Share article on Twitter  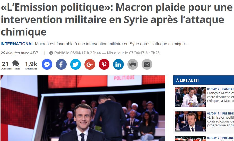tap(75, 64)
